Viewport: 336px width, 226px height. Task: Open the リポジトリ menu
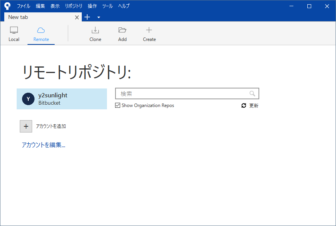point(73,6)
